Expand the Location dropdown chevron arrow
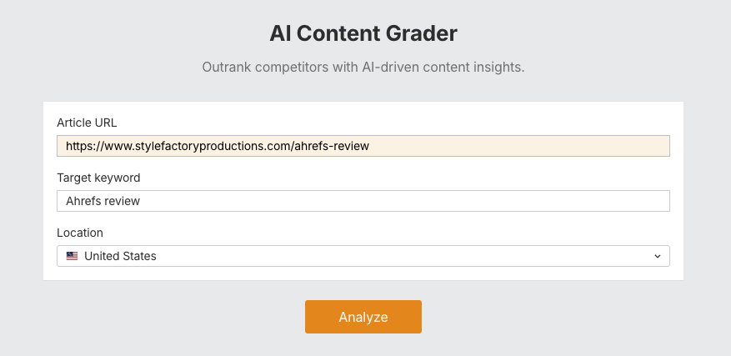 coord(657,256)
